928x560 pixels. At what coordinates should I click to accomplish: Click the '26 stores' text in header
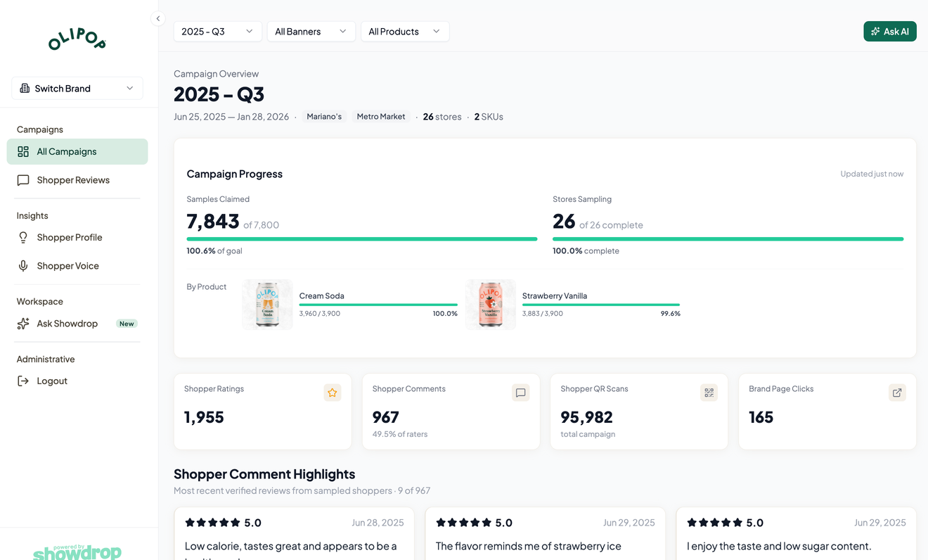click(x=442, y=117)
